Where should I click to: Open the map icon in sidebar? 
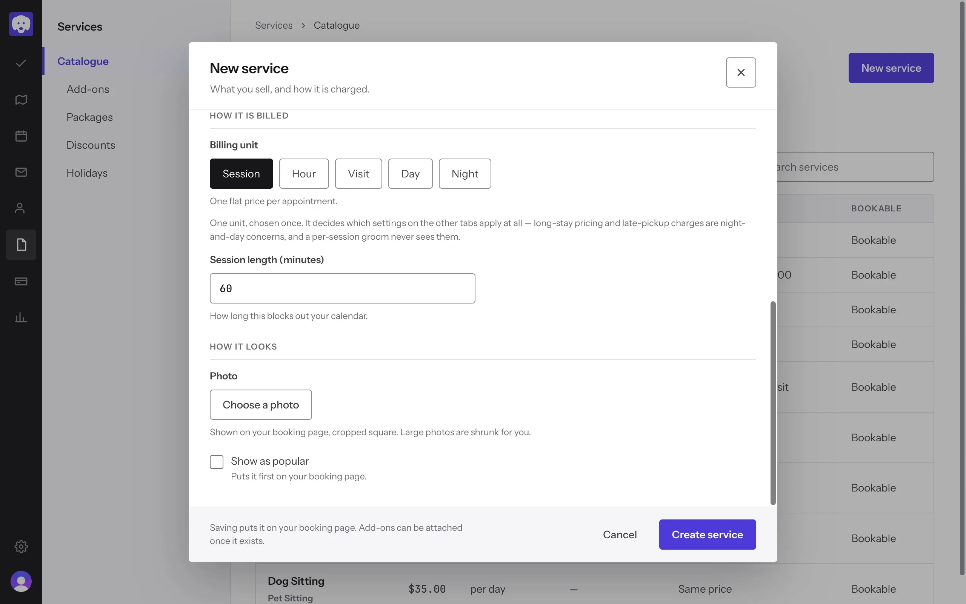21,99
